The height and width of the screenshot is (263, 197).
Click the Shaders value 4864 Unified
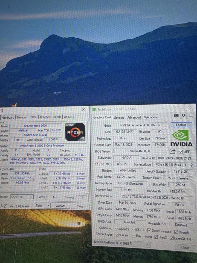pyautogui.click(x=128, y=170)
